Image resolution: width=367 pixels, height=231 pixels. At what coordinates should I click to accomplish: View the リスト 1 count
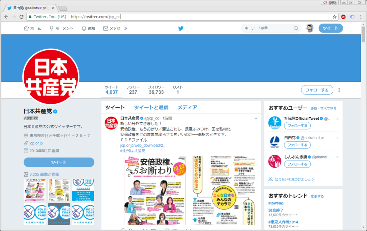pyautogui.click(x=178, y=90)
